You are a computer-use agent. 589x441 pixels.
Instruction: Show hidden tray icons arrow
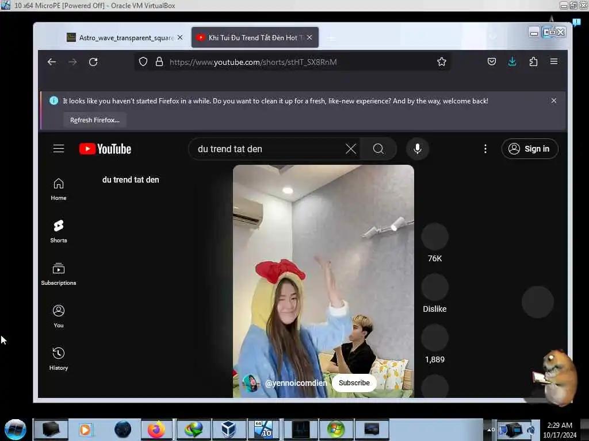490,430
